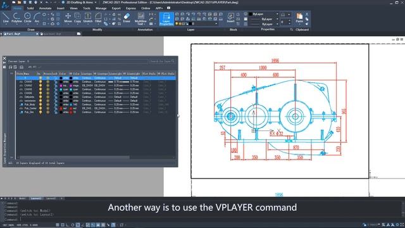Toggle On bulb for layer Pub_Dim

(40, 112)
